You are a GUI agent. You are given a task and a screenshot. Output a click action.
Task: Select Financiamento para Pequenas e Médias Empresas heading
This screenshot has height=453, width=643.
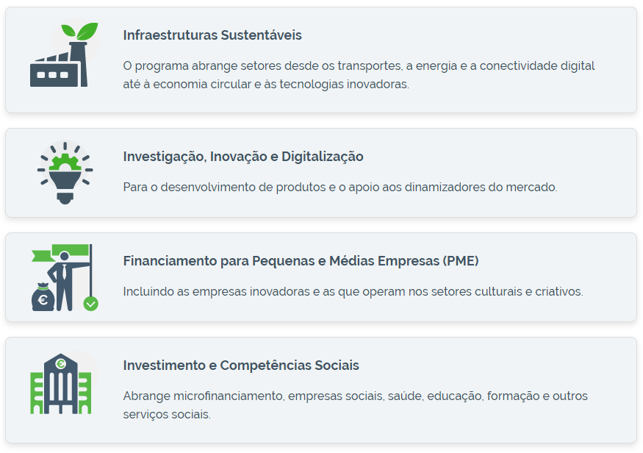301,261
